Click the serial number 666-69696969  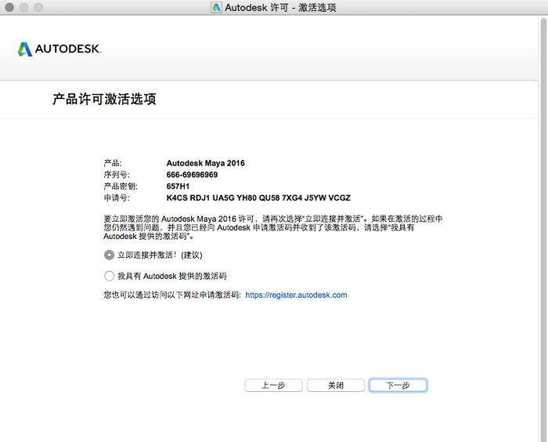tap(192, 175)
